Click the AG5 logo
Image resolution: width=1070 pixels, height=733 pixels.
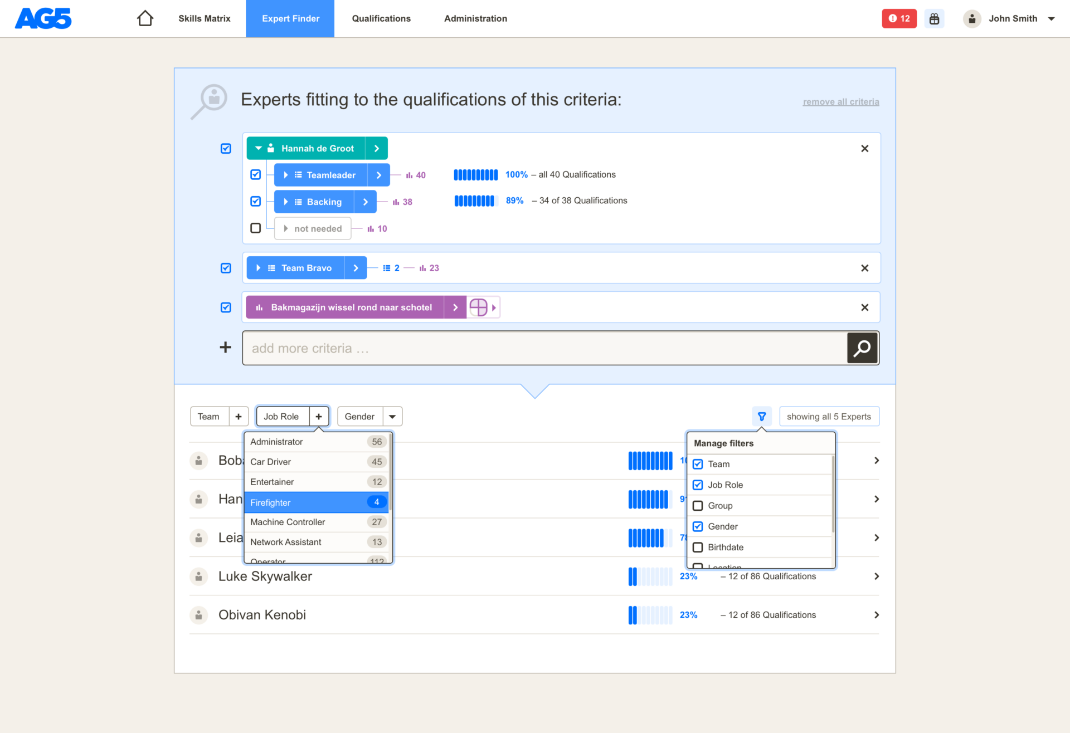43,18
